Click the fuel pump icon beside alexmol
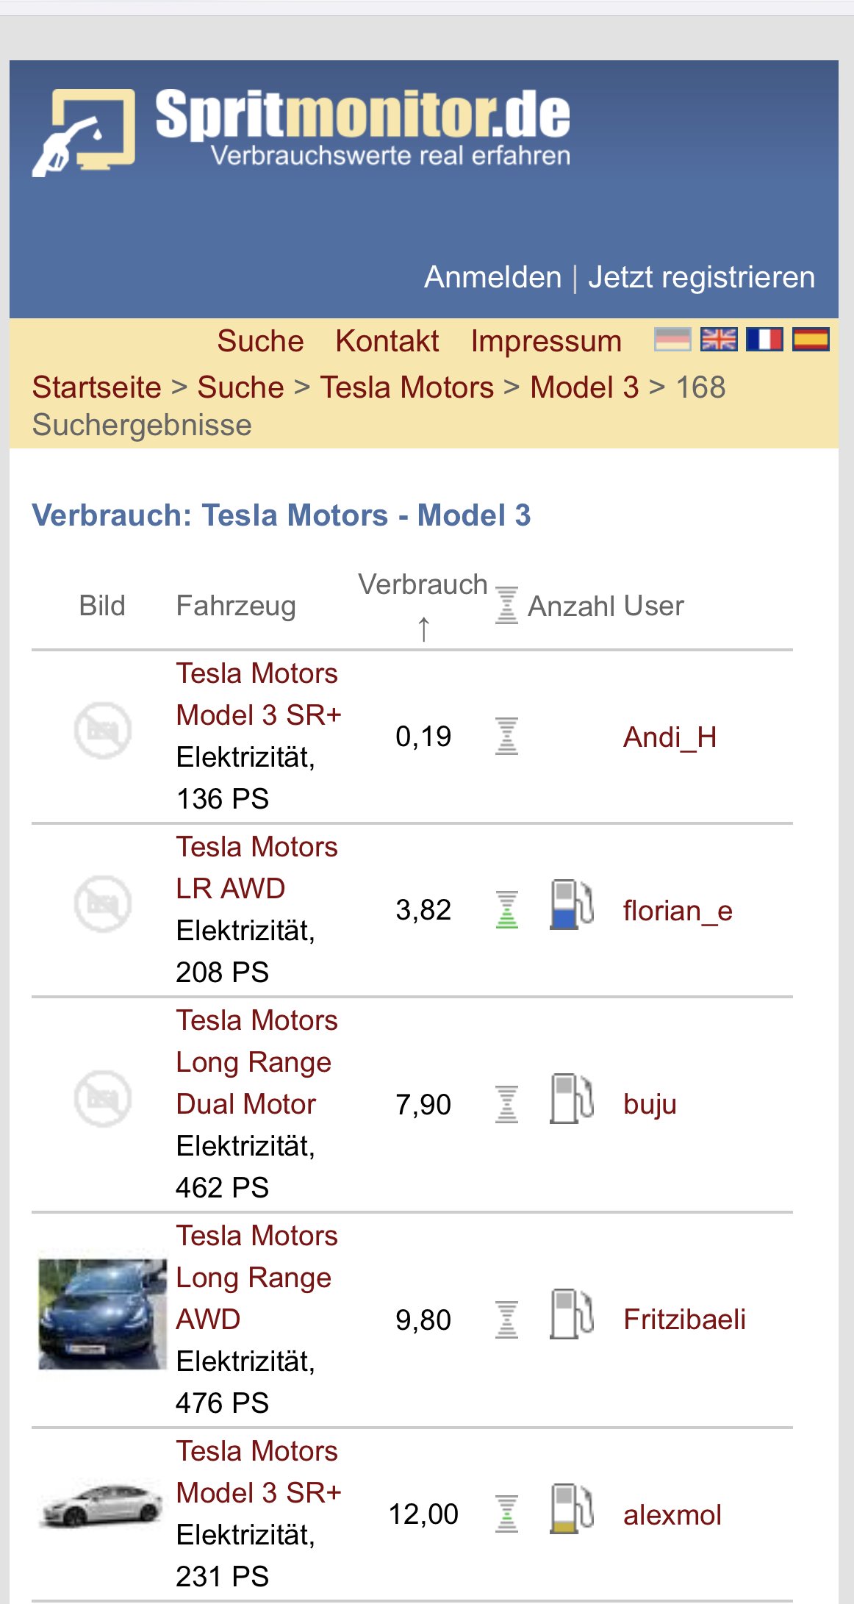Viewport: 854px width, 1604px height. pyautogui.click(x=572, y=1508)
